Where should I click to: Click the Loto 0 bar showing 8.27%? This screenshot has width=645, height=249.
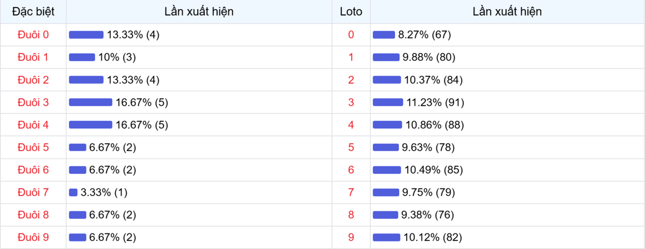pyautogui.click(x=384, y=35)
